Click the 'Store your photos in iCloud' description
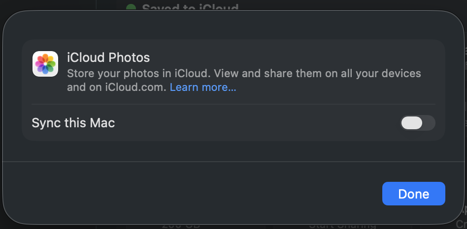The width and height of the screenshot is (467, 229). 244,74
